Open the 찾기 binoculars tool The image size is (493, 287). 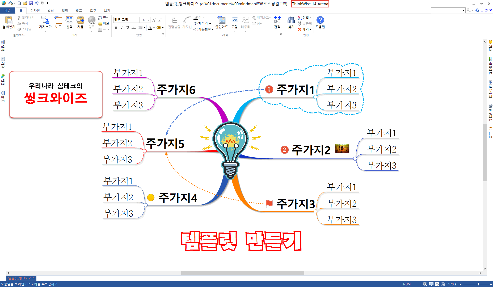291,22
